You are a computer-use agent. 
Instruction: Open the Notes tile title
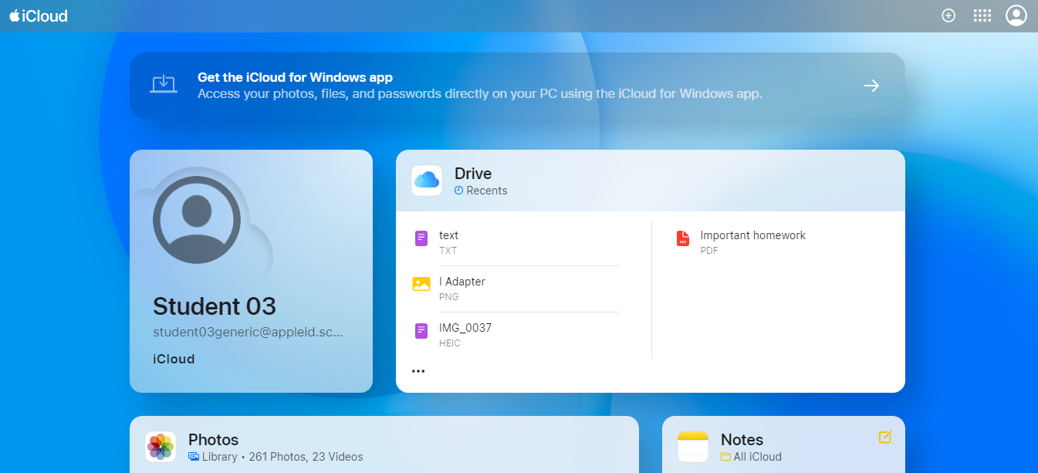[742, 440]
